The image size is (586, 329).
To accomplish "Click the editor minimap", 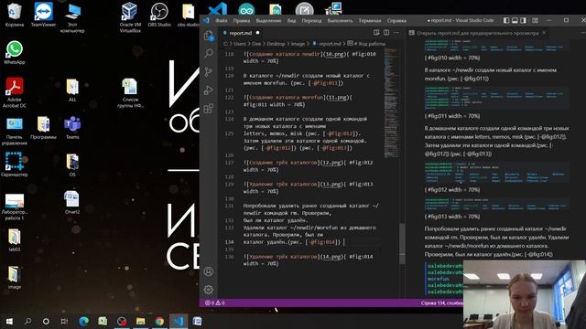I will tap(391, 102).
